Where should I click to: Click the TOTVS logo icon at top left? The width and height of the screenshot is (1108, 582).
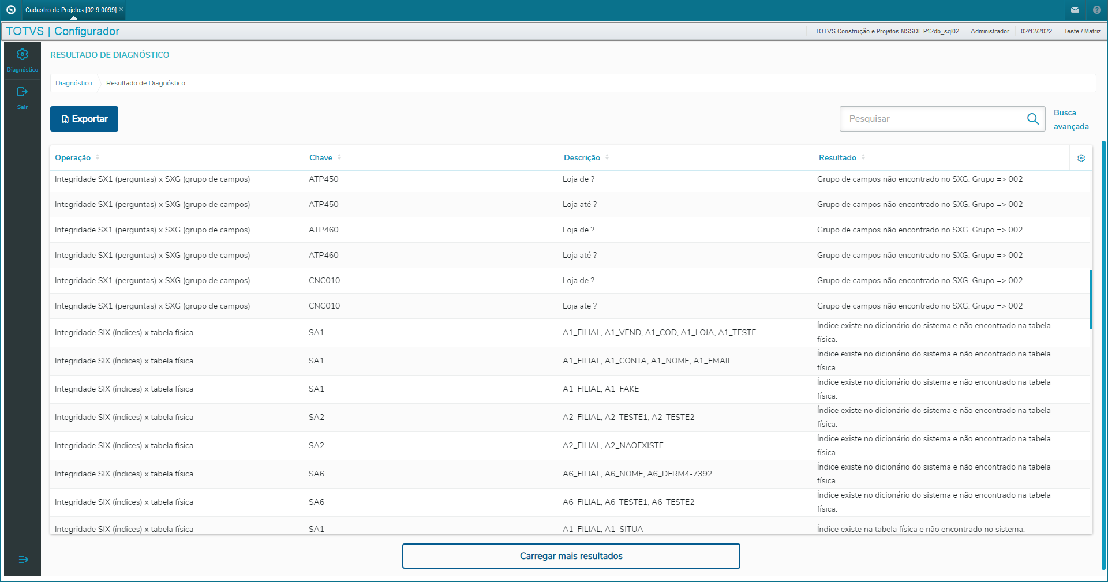10,10
